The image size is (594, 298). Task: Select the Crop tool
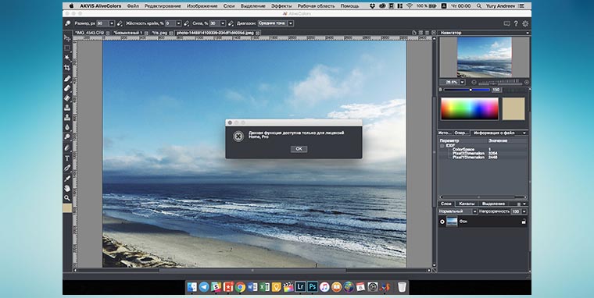point(67,68)
